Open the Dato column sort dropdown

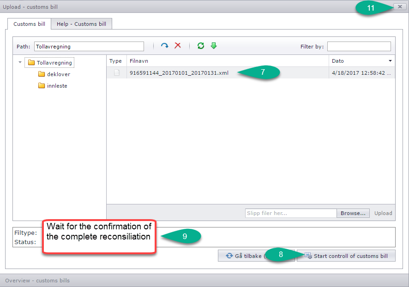[390, 61]
